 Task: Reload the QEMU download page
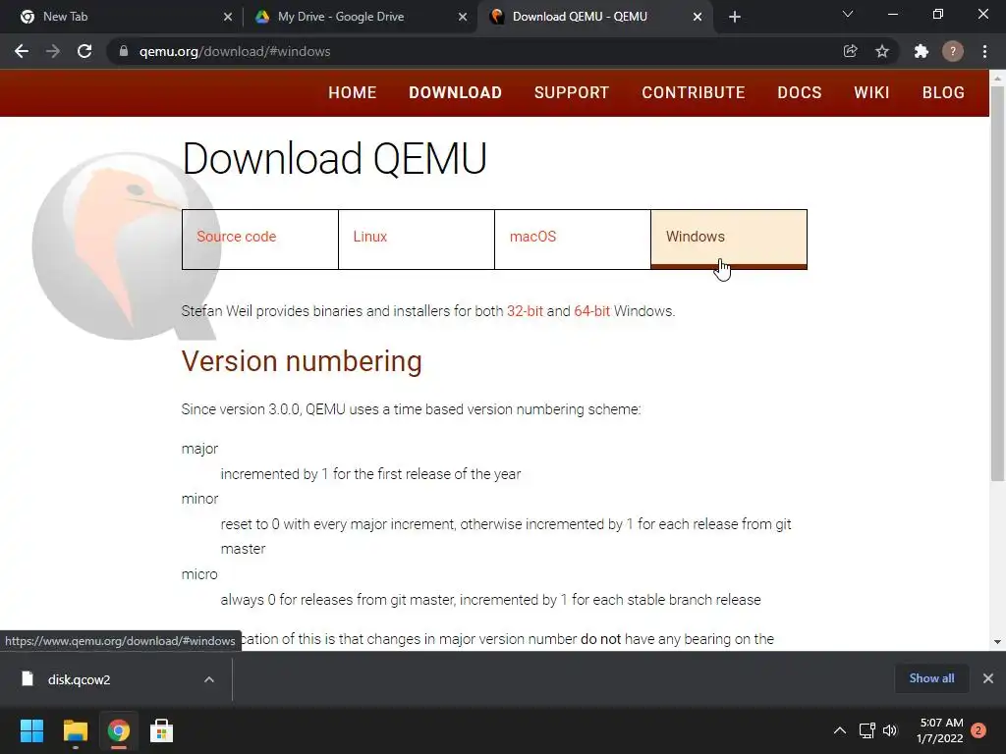84,51
